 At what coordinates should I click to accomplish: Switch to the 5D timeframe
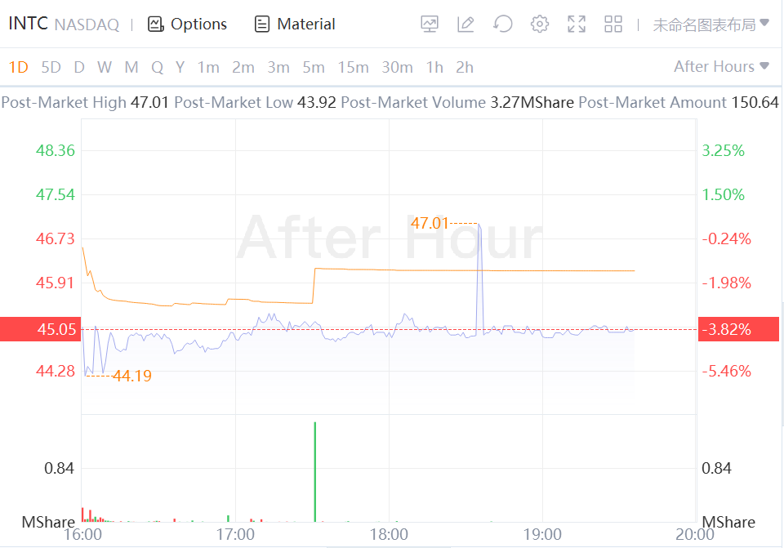pyautogui.click(x=51, y=67)
